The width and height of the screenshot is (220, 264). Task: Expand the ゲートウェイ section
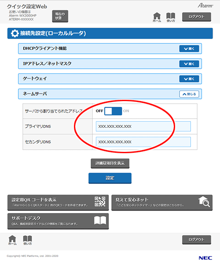click(x=189, y=79)
